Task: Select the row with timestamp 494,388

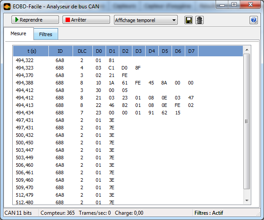Action: [x=128, y=83]
